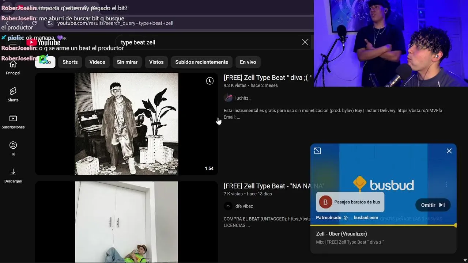Click the scroll-down arrow at page corner

click(x=465, y=260)
